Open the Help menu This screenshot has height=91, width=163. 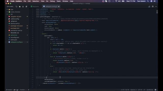pyautogui.click(x=71, y=1)
